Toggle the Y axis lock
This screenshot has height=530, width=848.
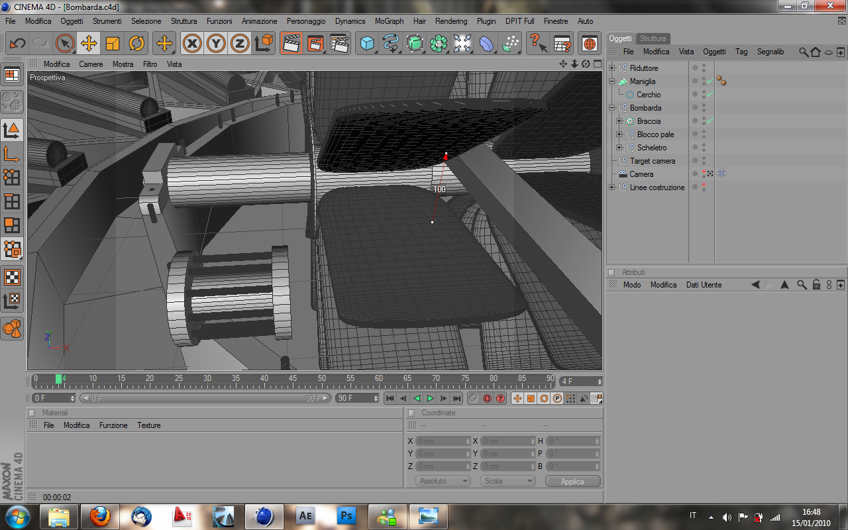(216, 44)
